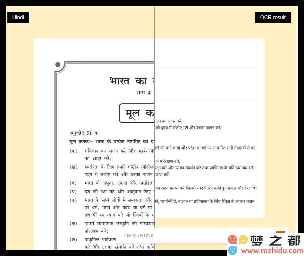304x256 pixels.
Task: Click the heading 'अनुच्छेद 51 क'
Action: 84,133
